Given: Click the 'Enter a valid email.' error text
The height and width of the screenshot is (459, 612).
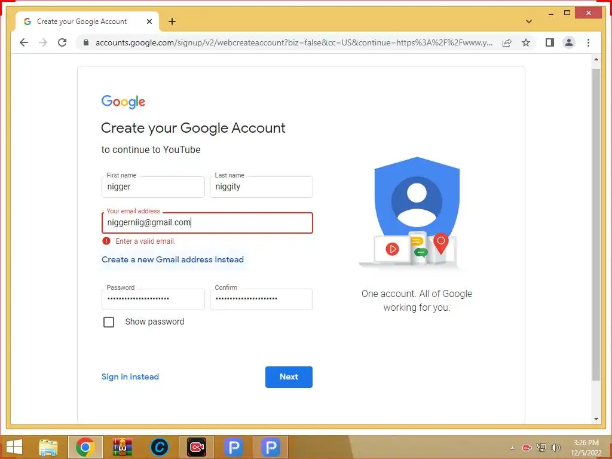Looking at the screenshot, I should click(145, 241).
